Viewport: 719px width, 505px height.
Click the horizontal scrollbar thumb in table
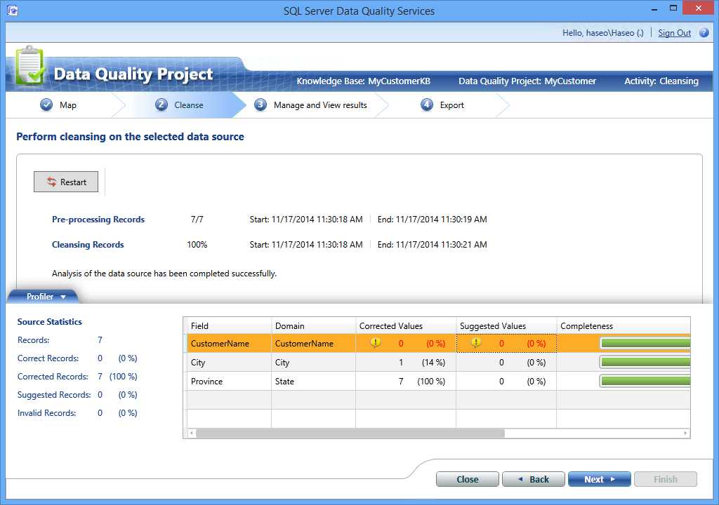[350, 433]
